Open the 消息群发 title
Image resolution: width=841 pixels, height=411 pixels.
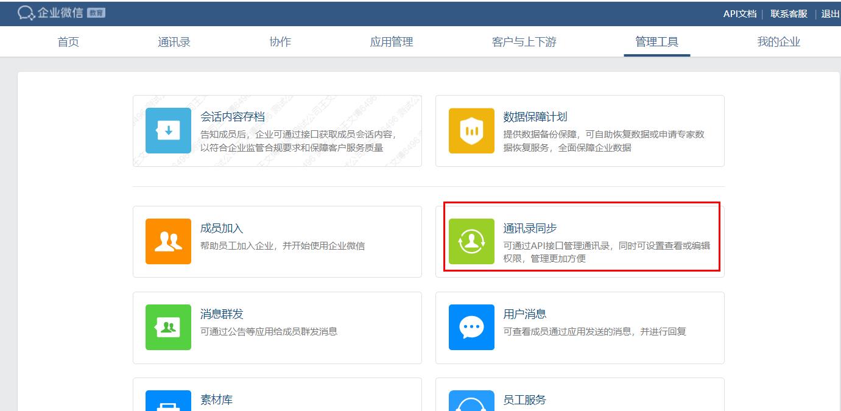coord(222,314)
